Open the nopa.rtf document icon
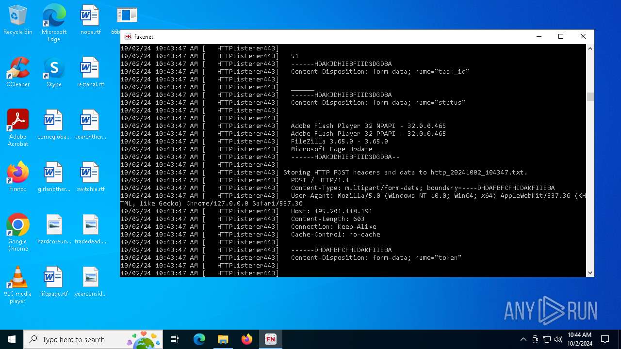This screenshot has height=349, width=621. [90, 20]
